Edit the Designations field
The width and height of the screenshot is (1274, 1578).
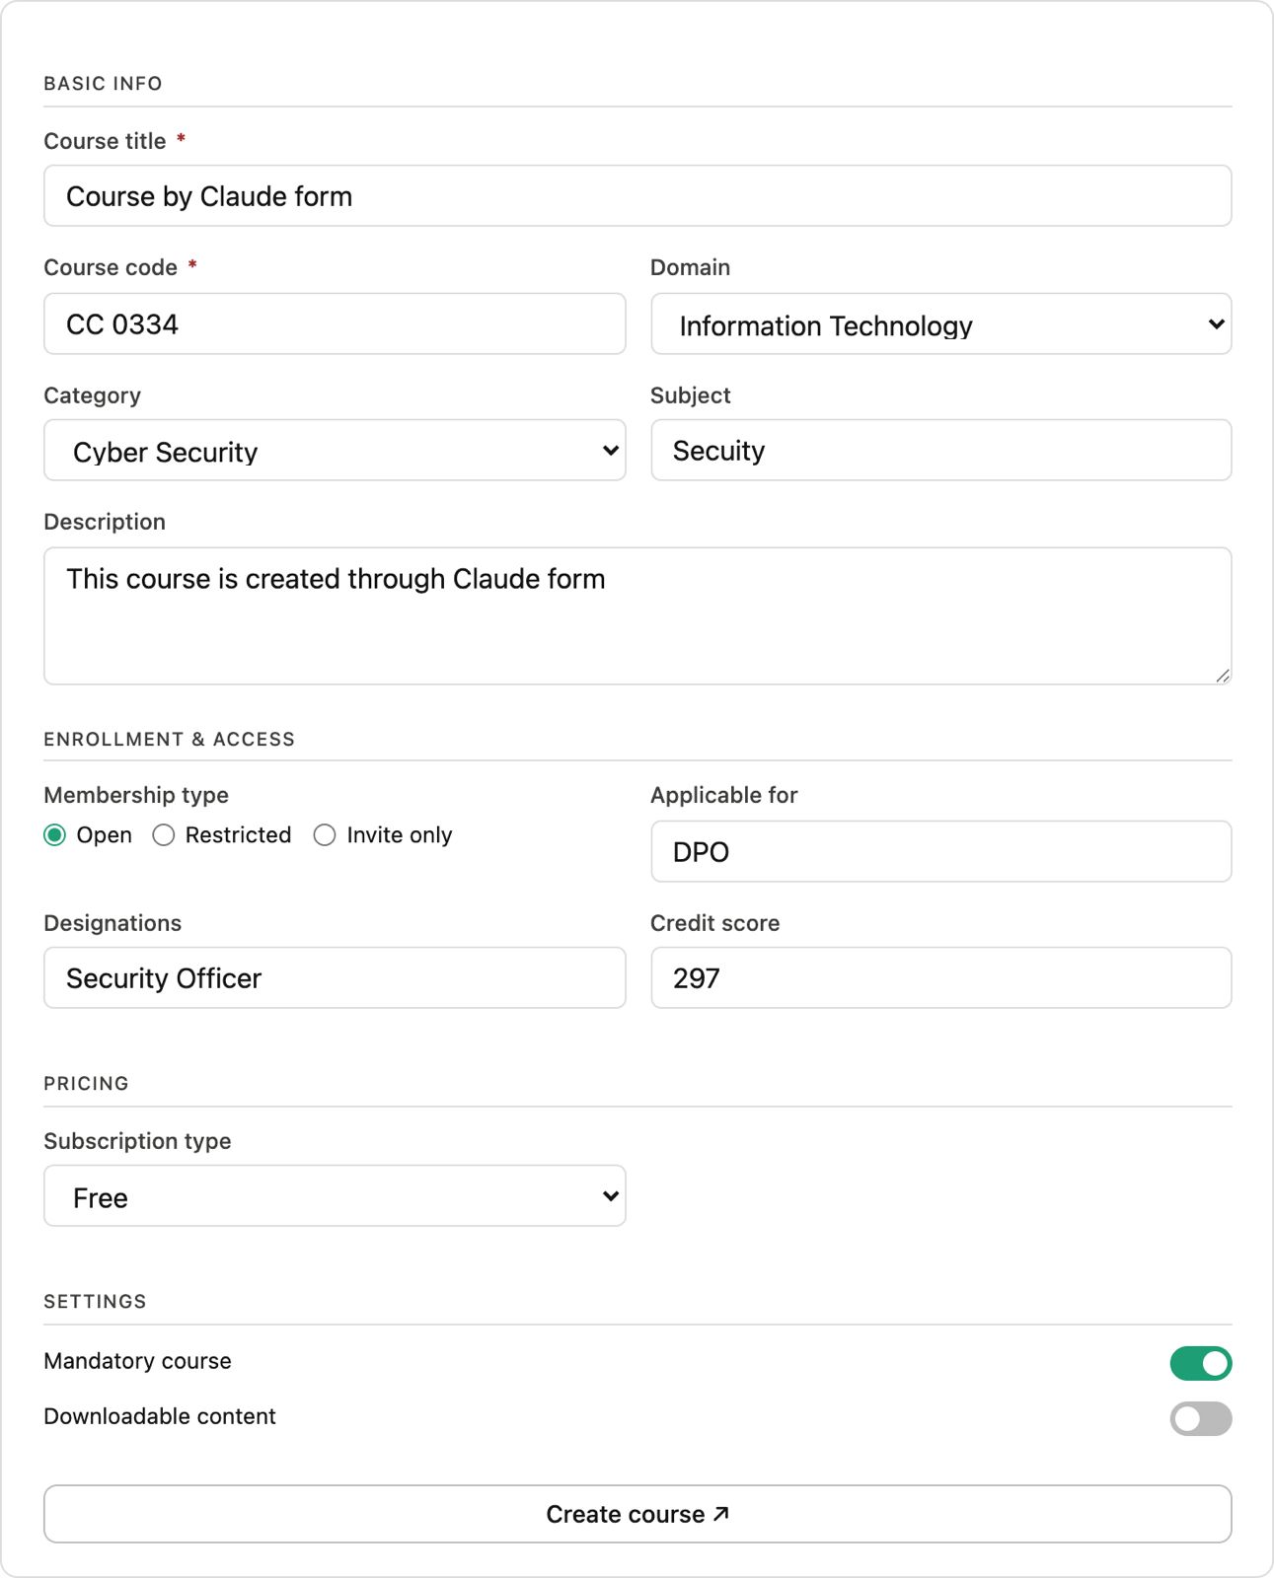pyautogui.click(x=335, y=977)
